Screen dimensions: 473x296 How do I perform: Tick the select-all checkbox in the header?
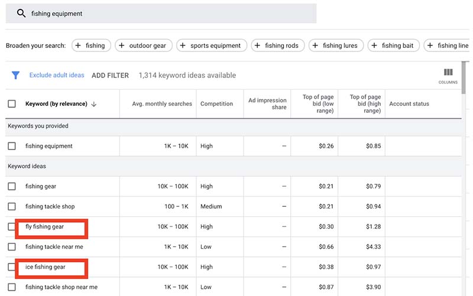(x=12, y=104)
